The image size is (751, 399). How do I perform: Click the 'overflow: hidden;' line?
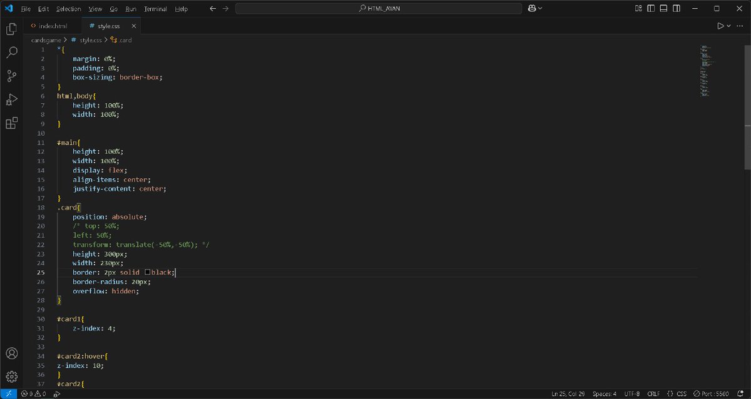click(106, 291)
